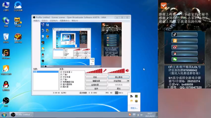The image size is (211, 118).
Task: Adjust desktop audio volume meter
Action: click(x=116, y=71)
